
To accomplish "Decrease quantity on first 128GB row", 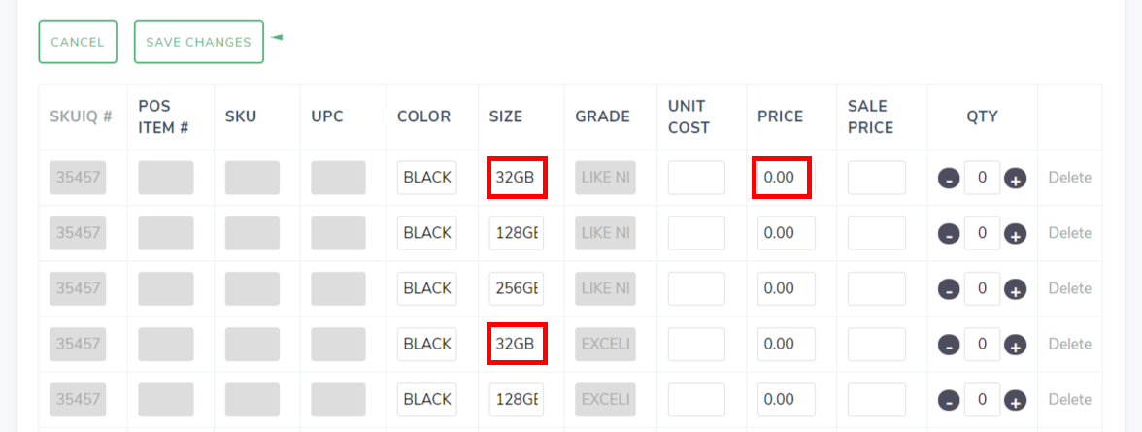I will (x=949, y=234).
